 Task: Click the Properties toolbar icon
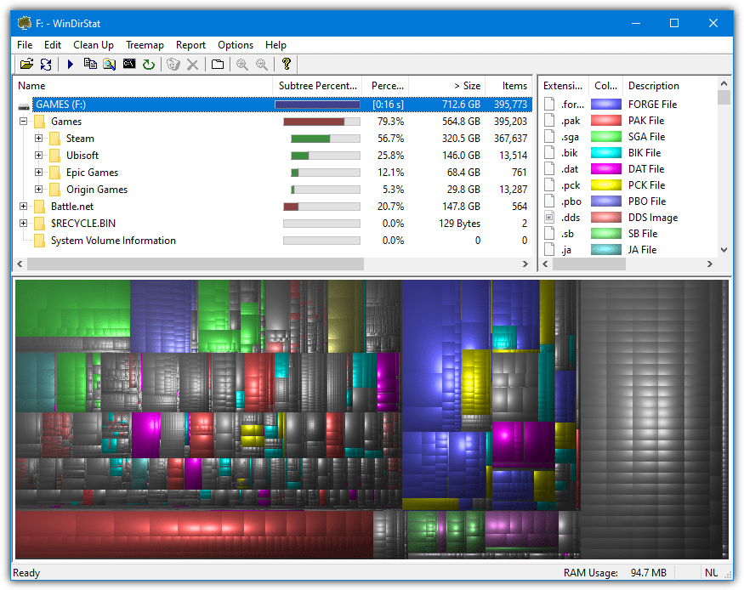(x=218, y=64)
